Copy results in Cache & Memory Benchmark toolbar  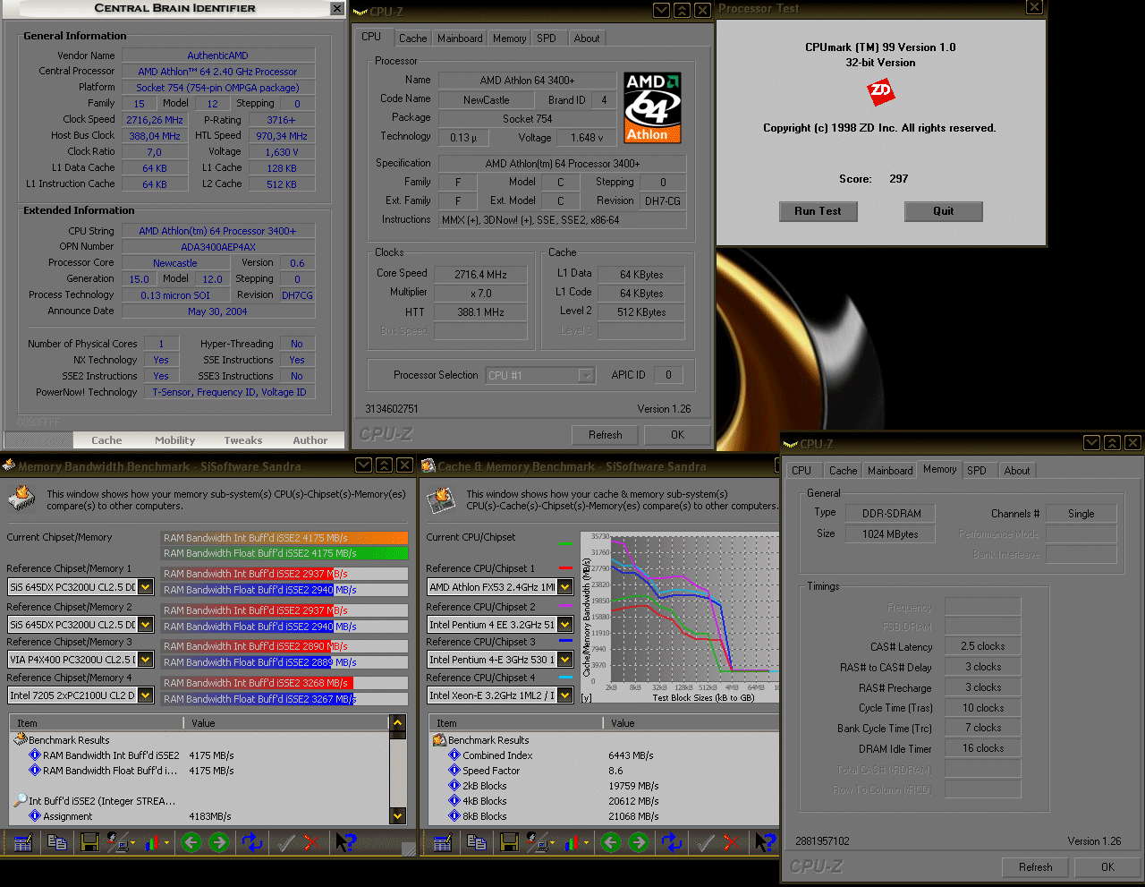(x=477, y=842)
